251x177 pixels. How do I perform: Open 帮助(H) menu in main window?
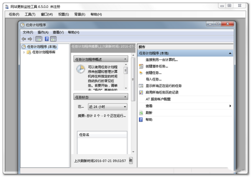96,14
